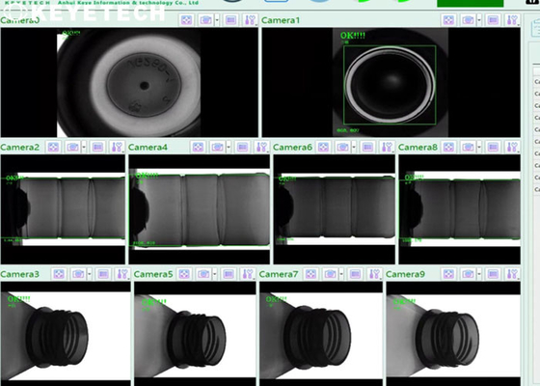540x386 pixels.
Task: Select the Camera1 bottle-mouth inspection image
Action: click(x=391, y=83)
